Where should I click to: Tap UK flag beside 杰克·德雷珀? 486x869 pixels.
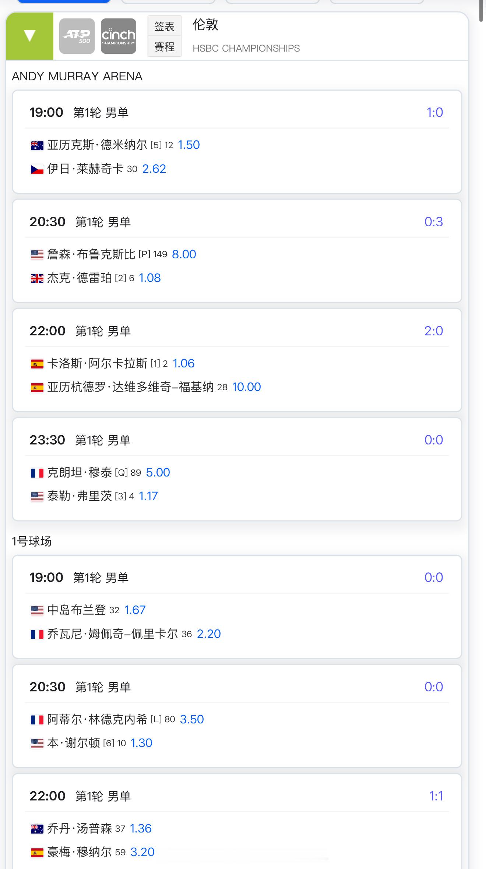[37, 279]
